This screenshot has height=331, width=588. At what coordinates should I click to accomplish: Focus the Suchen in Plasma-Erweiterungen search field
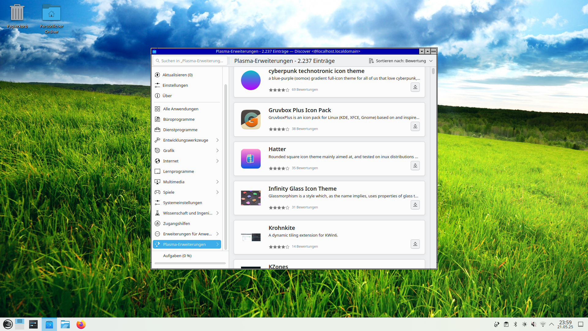[x=190, y=61]
